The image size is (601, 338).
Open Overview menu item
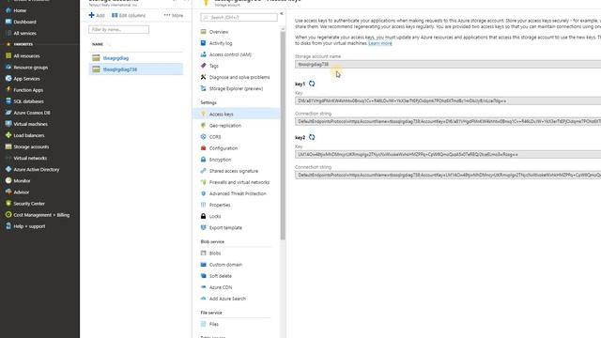219,32
